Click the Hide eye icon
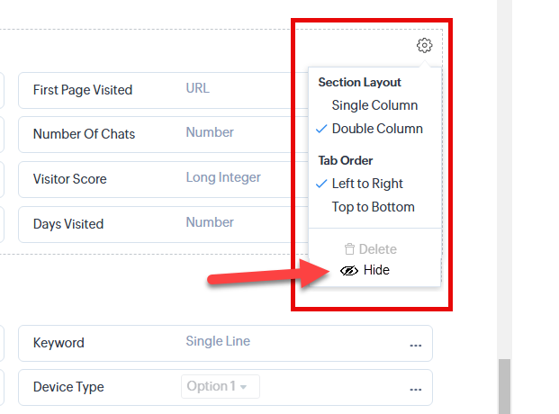Image resolution: width=559 pixels, height=414 pixels. (350, 270)
